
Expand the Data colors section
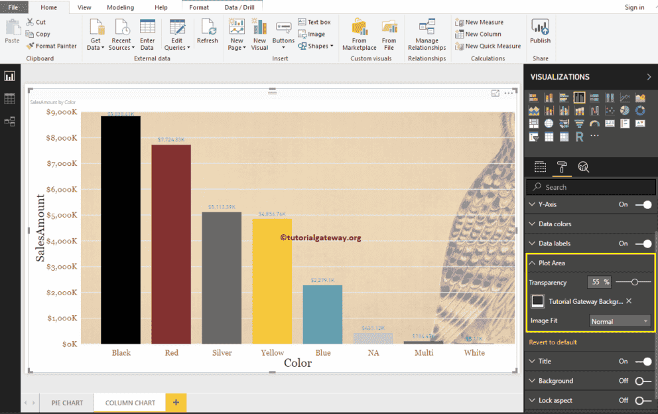coord(532,224)
